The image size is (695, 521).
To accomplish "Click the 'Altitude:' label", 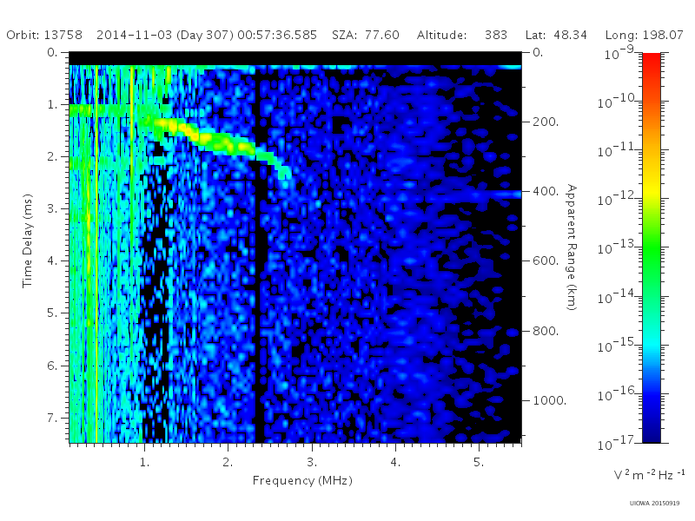I will (441, 35).
